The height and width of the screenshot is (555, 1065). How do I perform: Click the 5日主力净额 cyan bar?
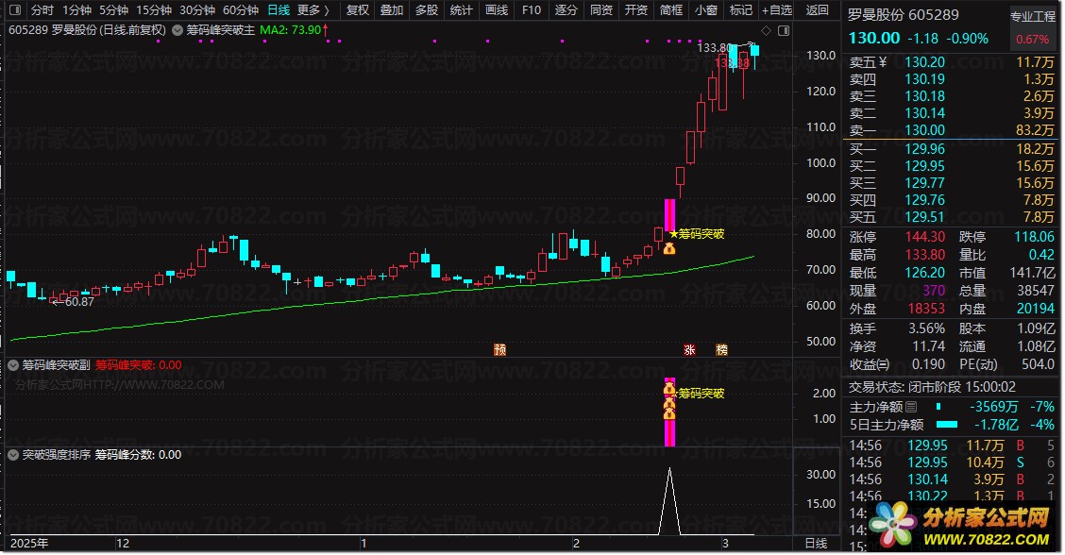pos(947,425)
